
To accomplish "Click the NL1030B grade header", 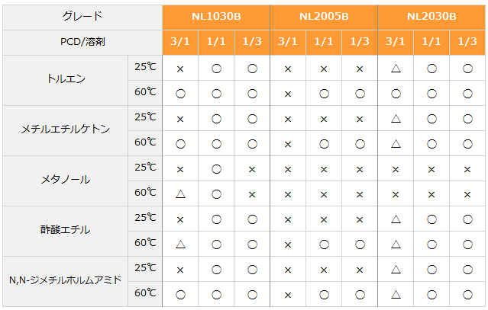I will pos(216,17).
